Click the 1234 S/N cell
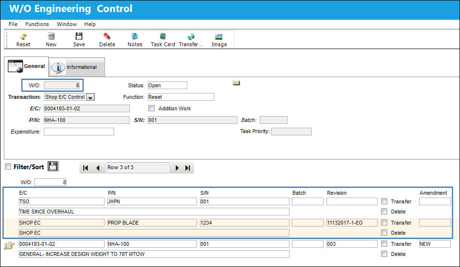Screen dimensions: 460x267 tap(244, 223)
